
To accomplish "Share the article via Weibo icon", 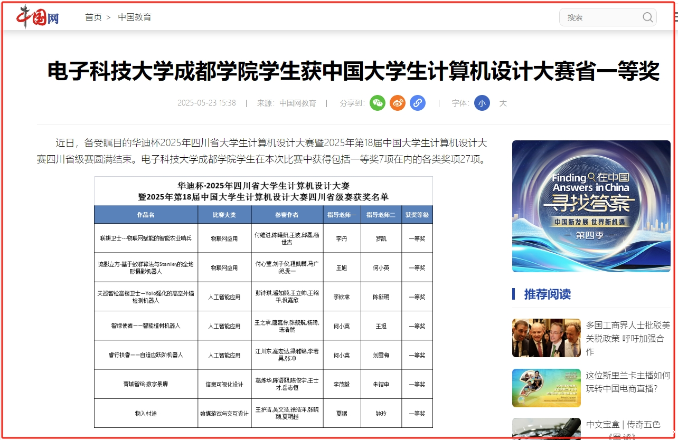I will (398, 103).
